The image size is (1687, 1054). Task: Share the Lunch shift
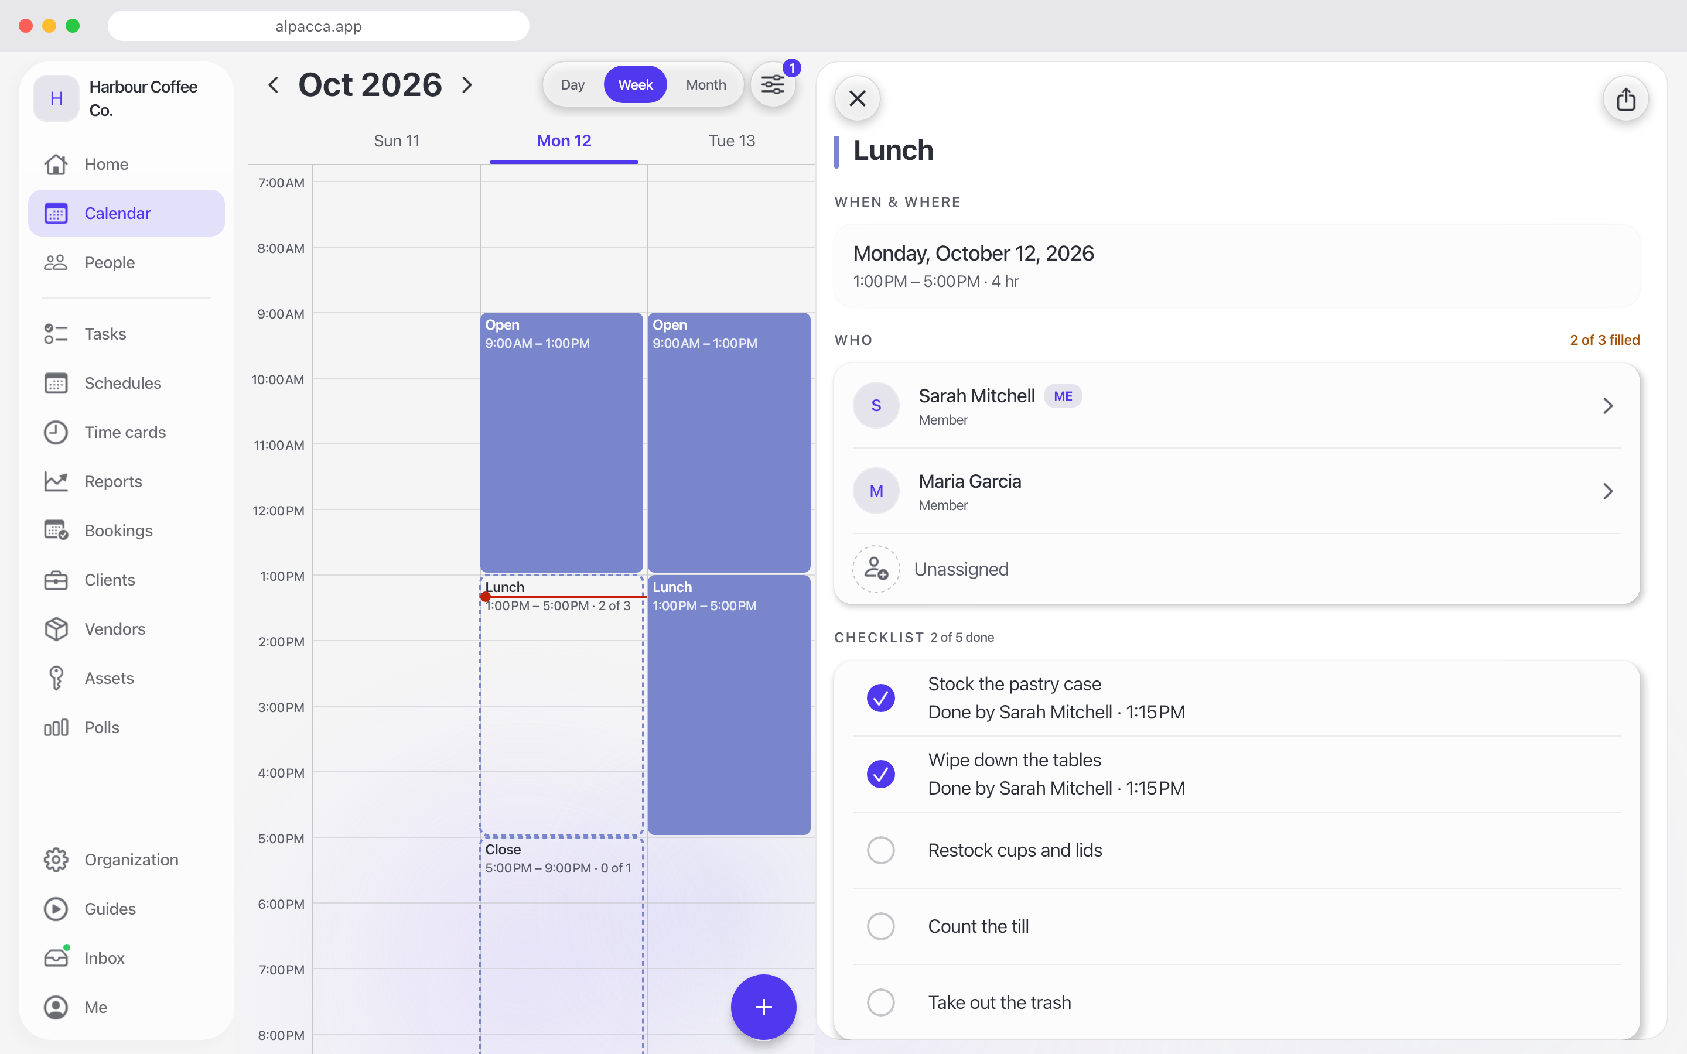point(1625,99)
